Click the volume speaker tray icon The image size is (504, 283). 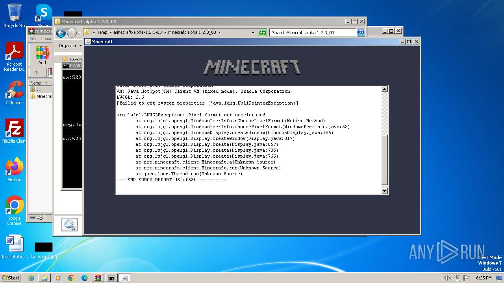coord(447,278)
